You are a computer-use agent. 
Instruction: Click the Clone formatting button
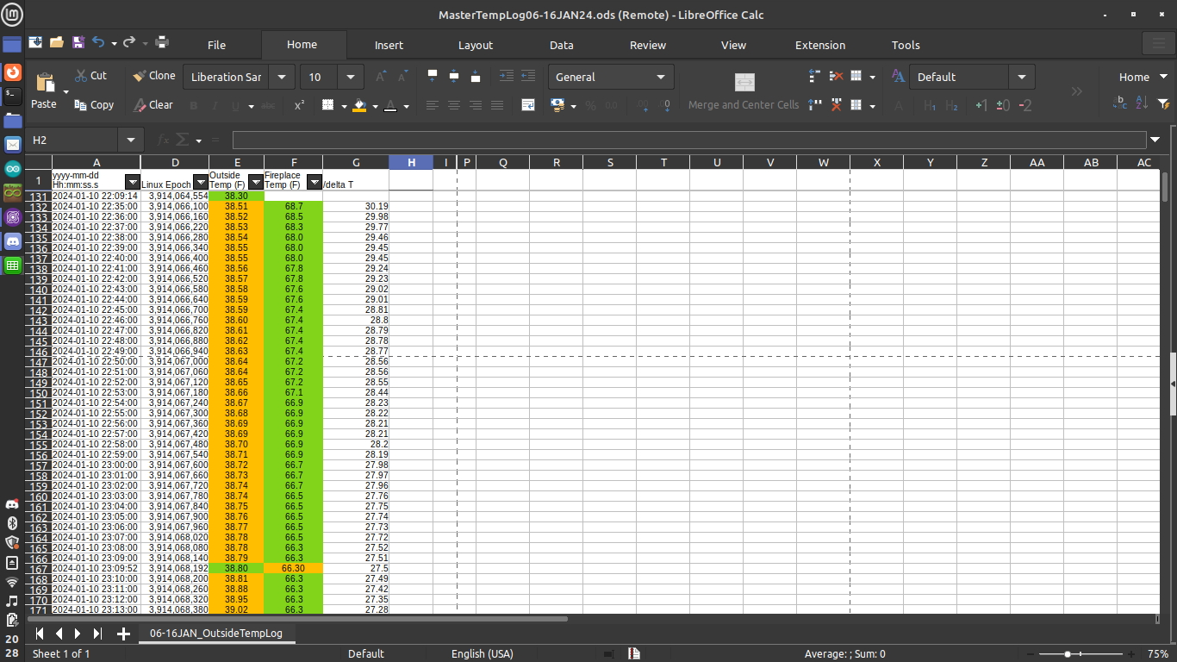click(154, 76)
